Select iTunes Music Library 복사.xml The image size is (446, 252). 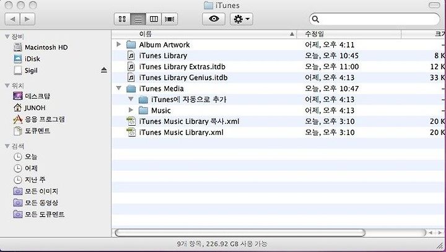point(279,121)
